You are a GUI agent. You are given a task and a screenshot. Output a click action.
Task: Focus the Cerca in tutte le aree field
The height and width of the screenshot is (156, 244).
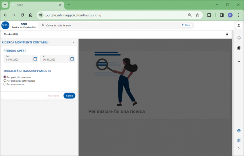(x=109, y=25)
